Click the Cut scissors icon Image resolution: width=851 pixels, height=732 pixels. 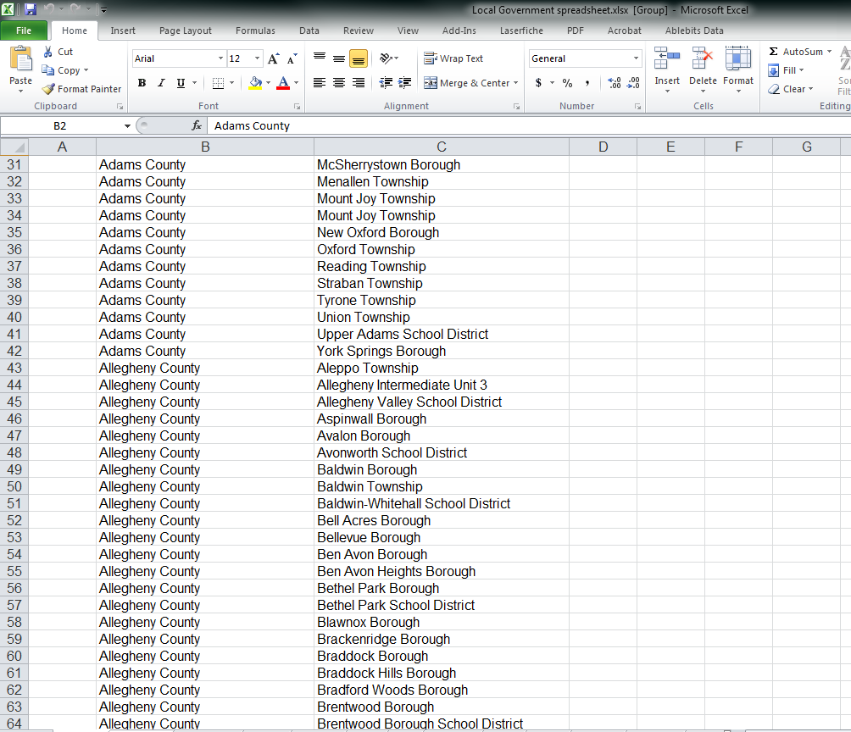(48, 52)
